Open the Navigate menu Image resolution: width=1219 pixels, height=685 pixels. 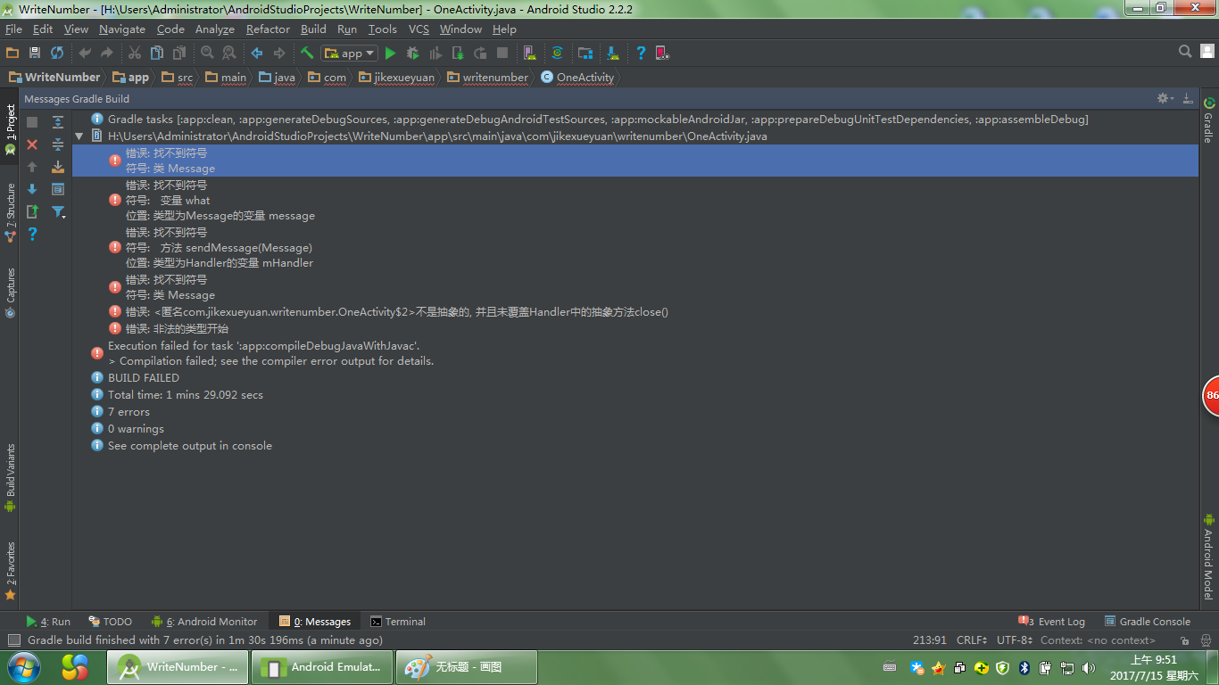click(122, 29)
